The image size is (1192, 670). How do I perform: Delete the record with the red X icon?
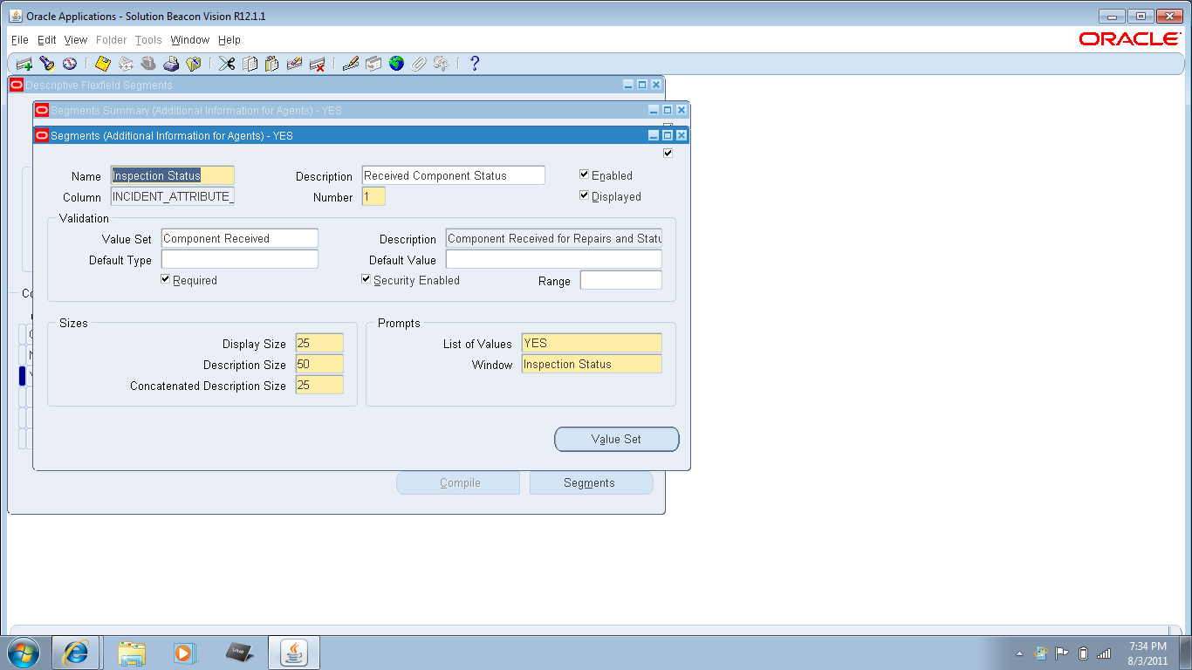coord(318,64)
